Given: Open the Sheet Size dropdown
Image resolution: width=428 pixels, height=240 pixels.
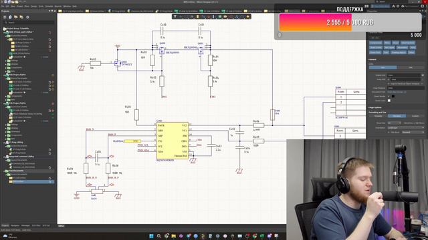Looking at the screenshot, I should [395, 123].
